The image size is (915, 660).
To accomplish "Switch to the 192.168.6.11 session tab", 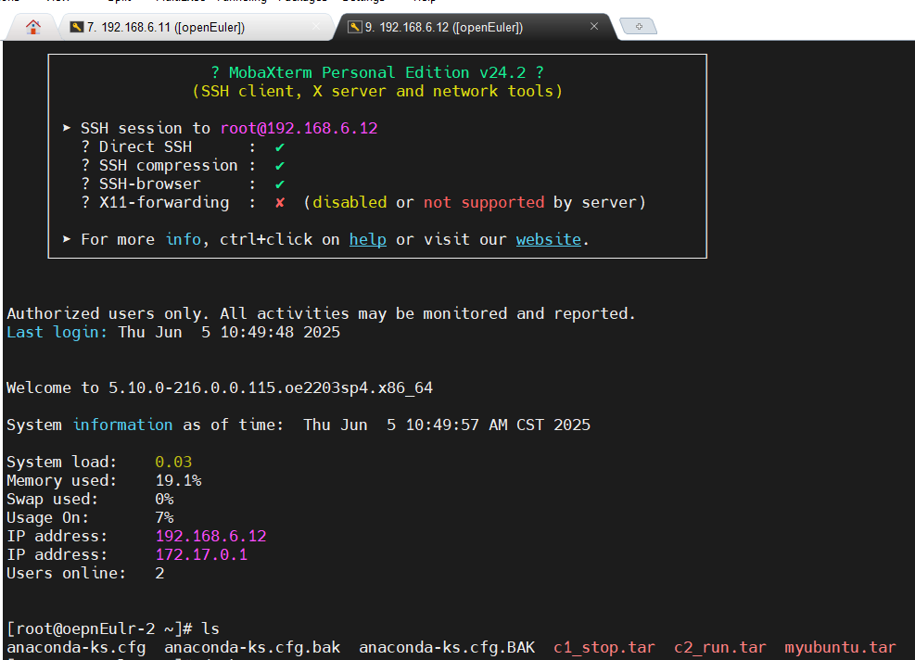I will (x=196, y=27).
